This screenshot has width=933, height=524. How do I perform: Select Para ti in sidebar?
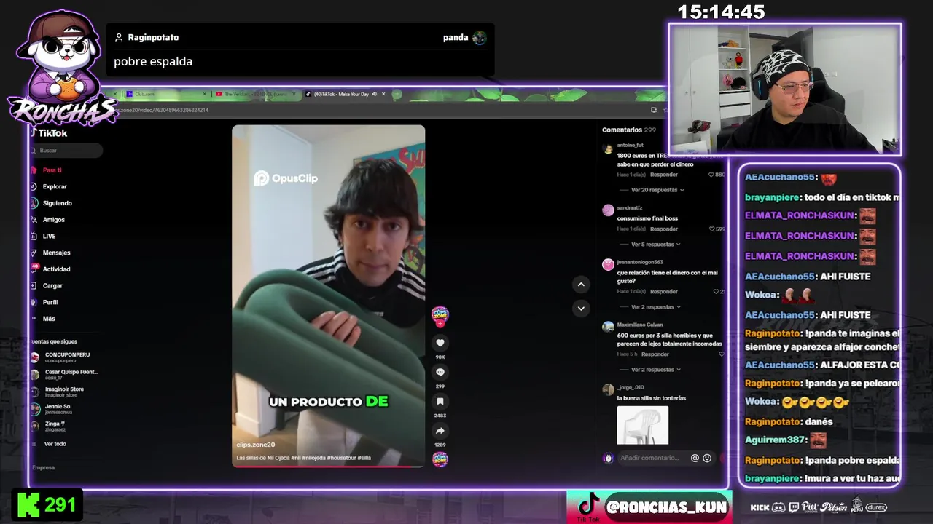[x=52, y=170]
